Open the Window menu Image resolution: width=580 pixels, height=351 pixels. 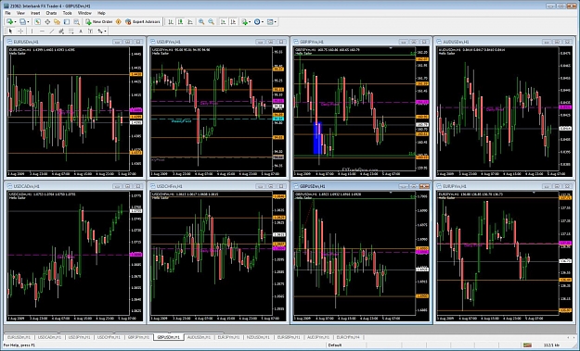(84, 13)
